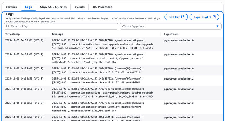Open the Metrics tab
The height and width of the screenshot is (121, 225).
(x=11, y=7)
